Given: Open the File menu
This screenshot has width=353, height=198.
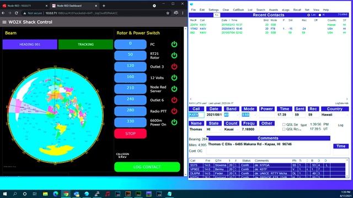Looking at the screenshot, I should pyautogui.click(x=194, y=10).
